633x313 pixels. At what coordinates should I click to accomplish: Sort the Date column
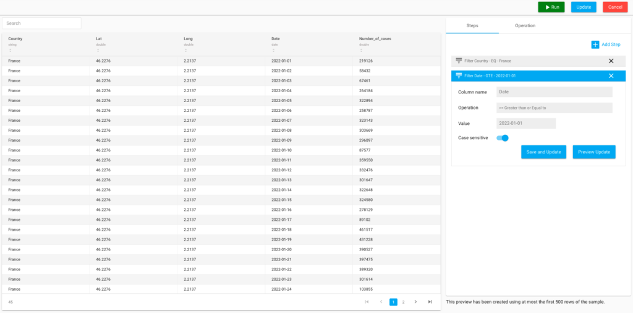[x=273, y=51]
